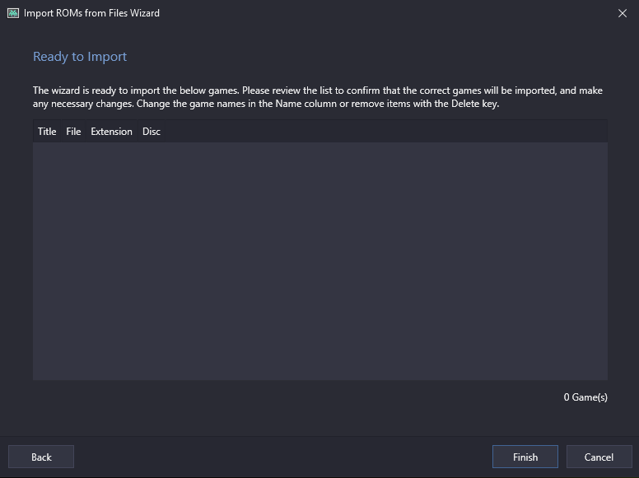Screen dimensions: 639x478
Task: Click the wizard's first instruction sentence
Action: (136, 90)
